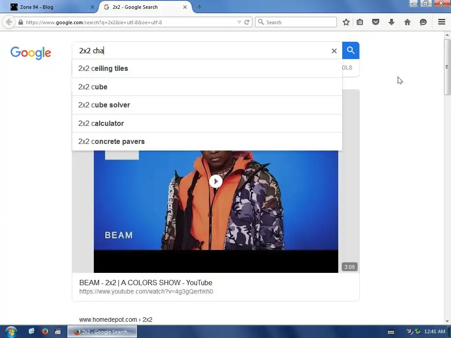Choose suggestion 2x2 cube solver
This screenshot has height=338, width=451.
(x=207, y=105)
